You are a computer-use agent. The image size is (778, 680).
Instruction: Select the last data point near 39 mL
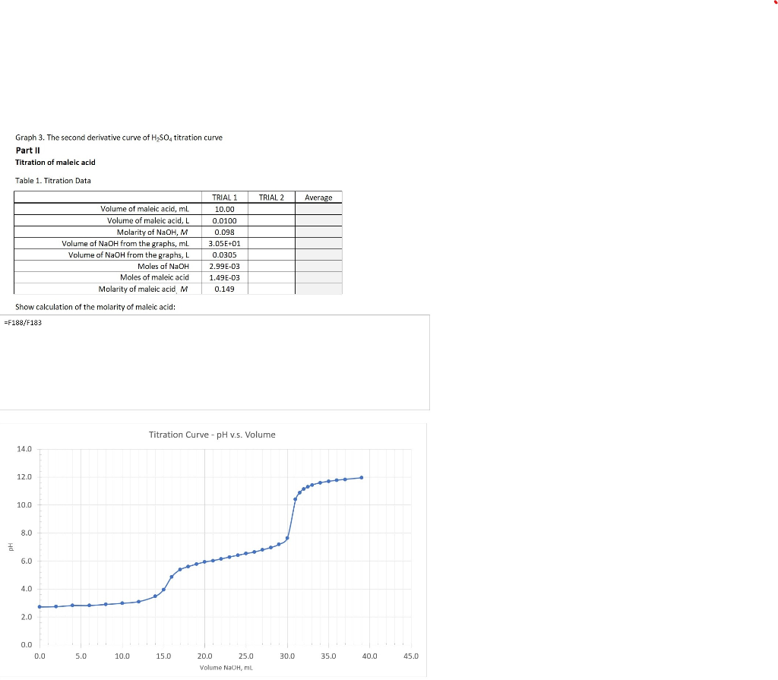point(361,477)
